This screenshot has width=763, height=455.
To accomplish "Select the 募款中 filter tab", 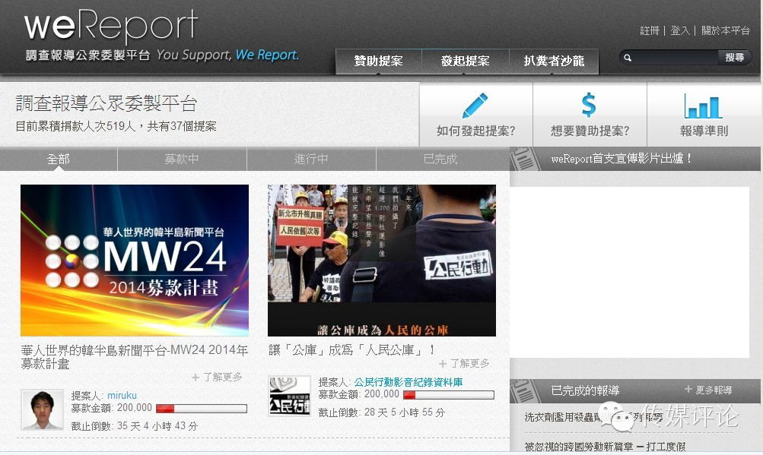I will coord(182,159).
